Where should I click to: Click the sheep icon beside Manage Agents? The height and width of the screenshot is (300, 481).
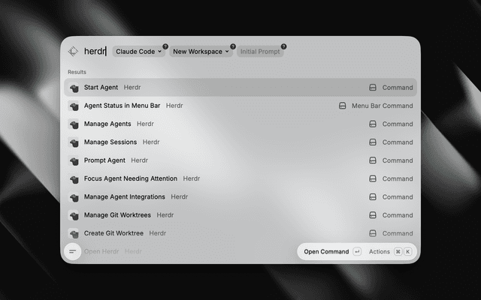[74, 124]
